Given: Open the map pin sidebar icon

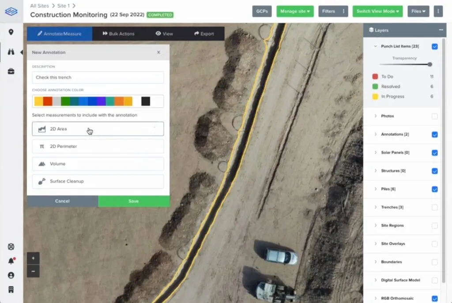Looking at the screenshot, I should 11,32.
